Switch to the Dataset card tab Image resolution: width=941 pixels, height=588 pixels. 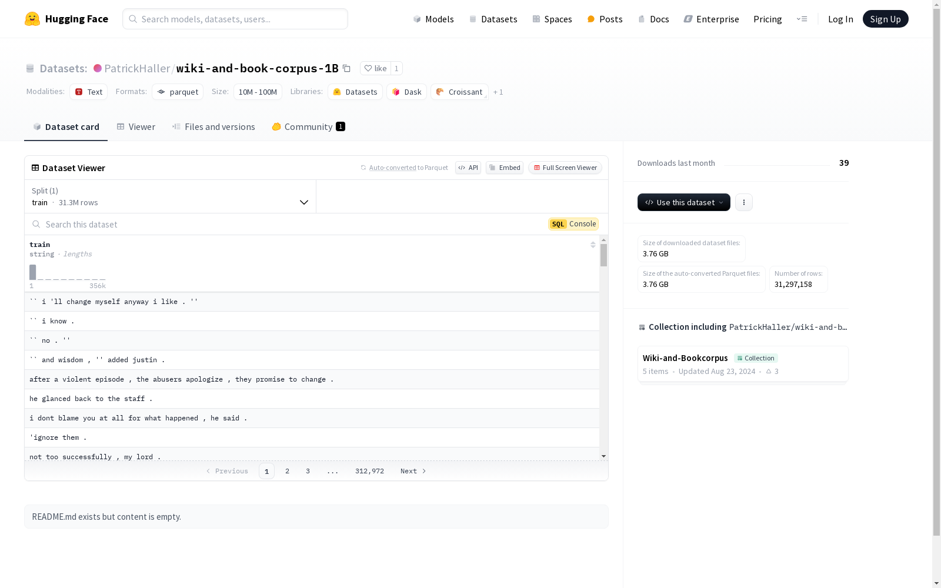tap(66, 126)
